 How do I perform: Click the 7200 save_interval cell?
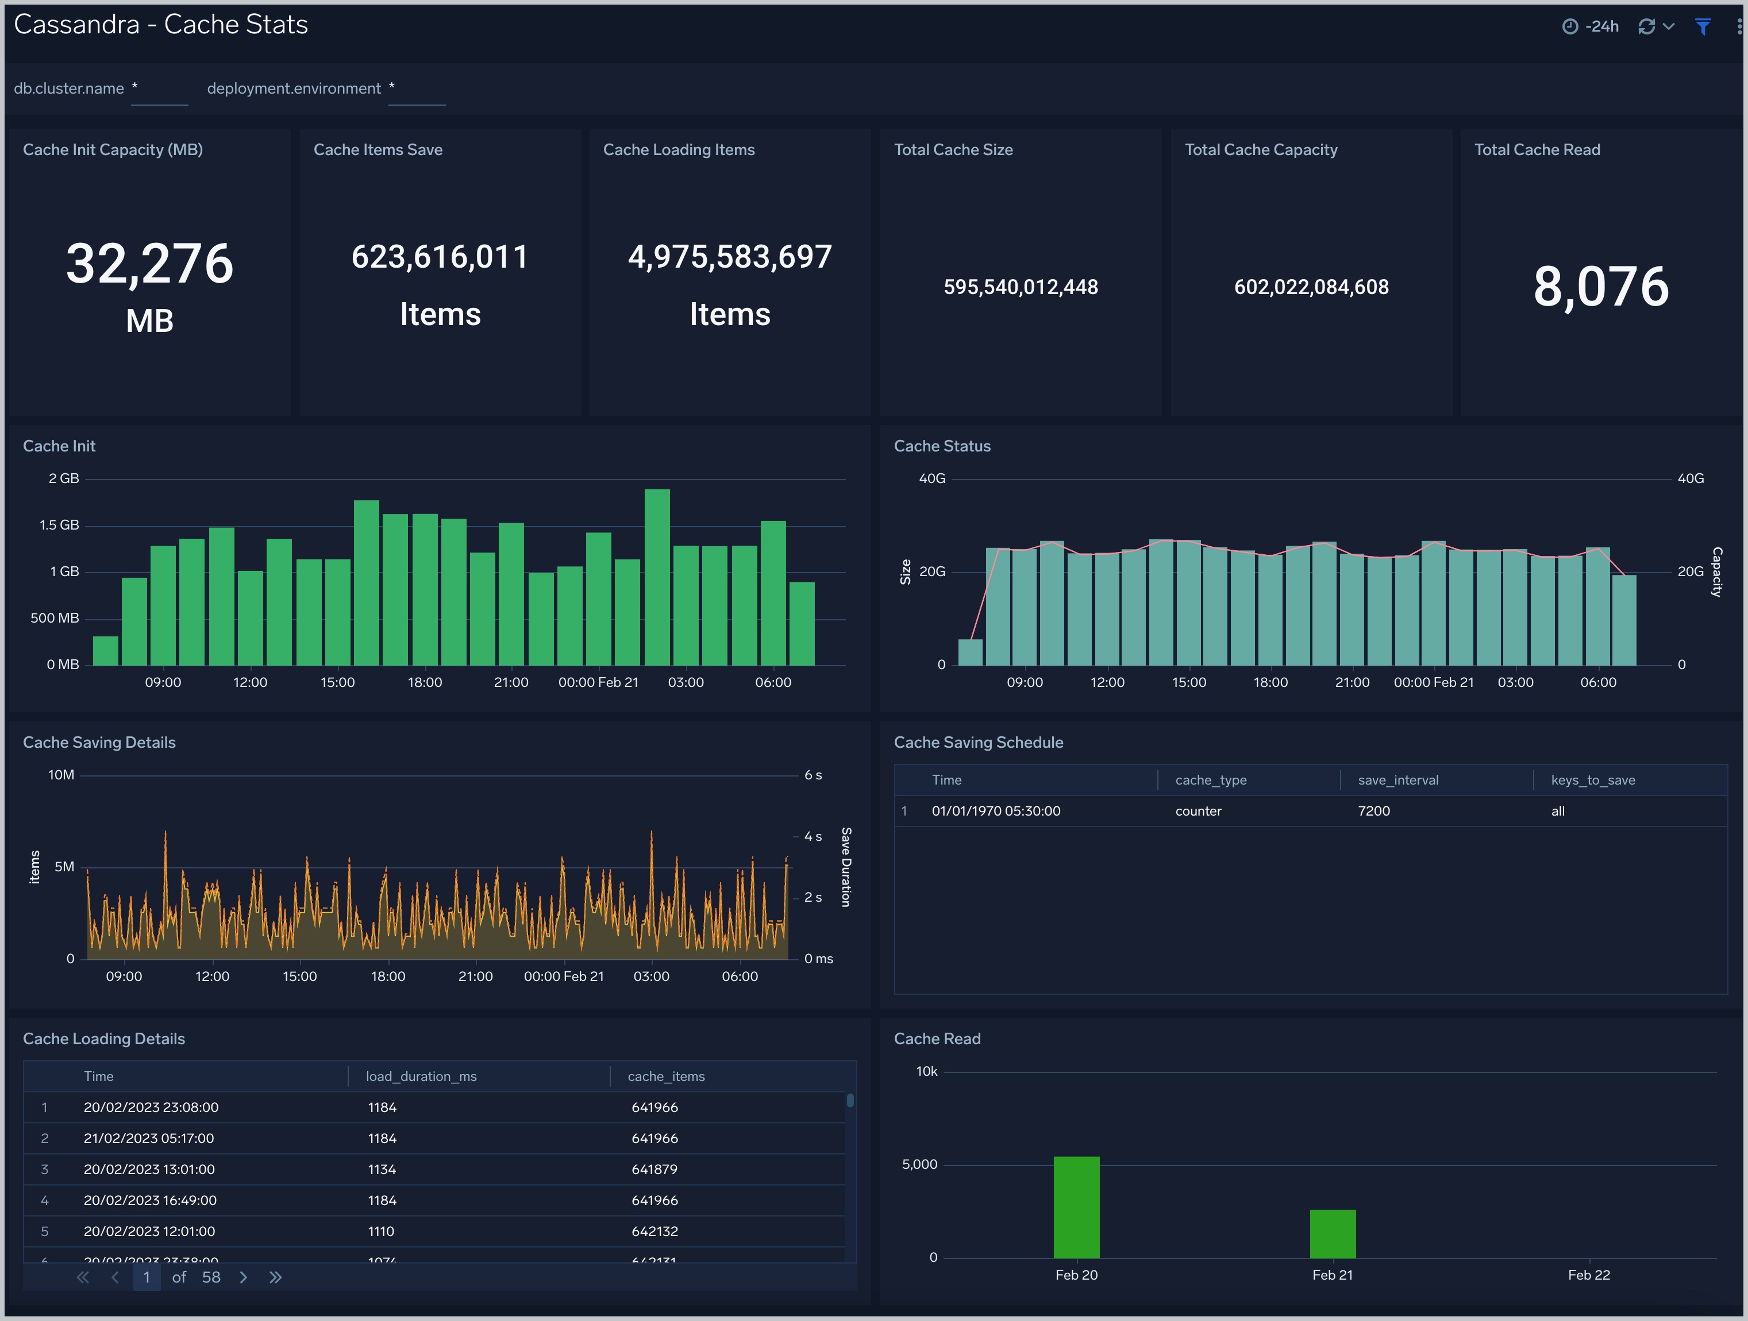(x=1373, y=812)
